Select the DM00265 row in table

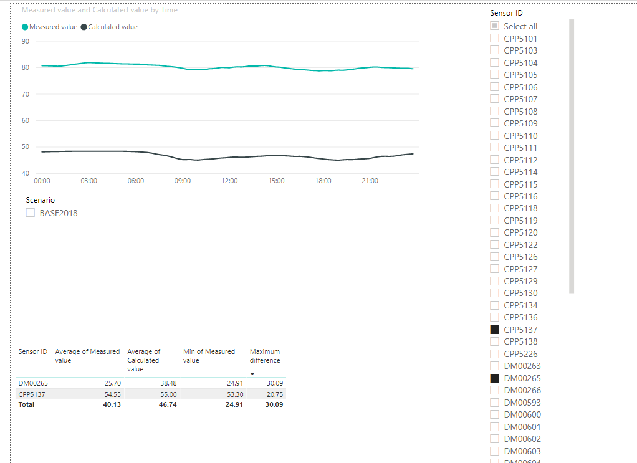[151, 383]
